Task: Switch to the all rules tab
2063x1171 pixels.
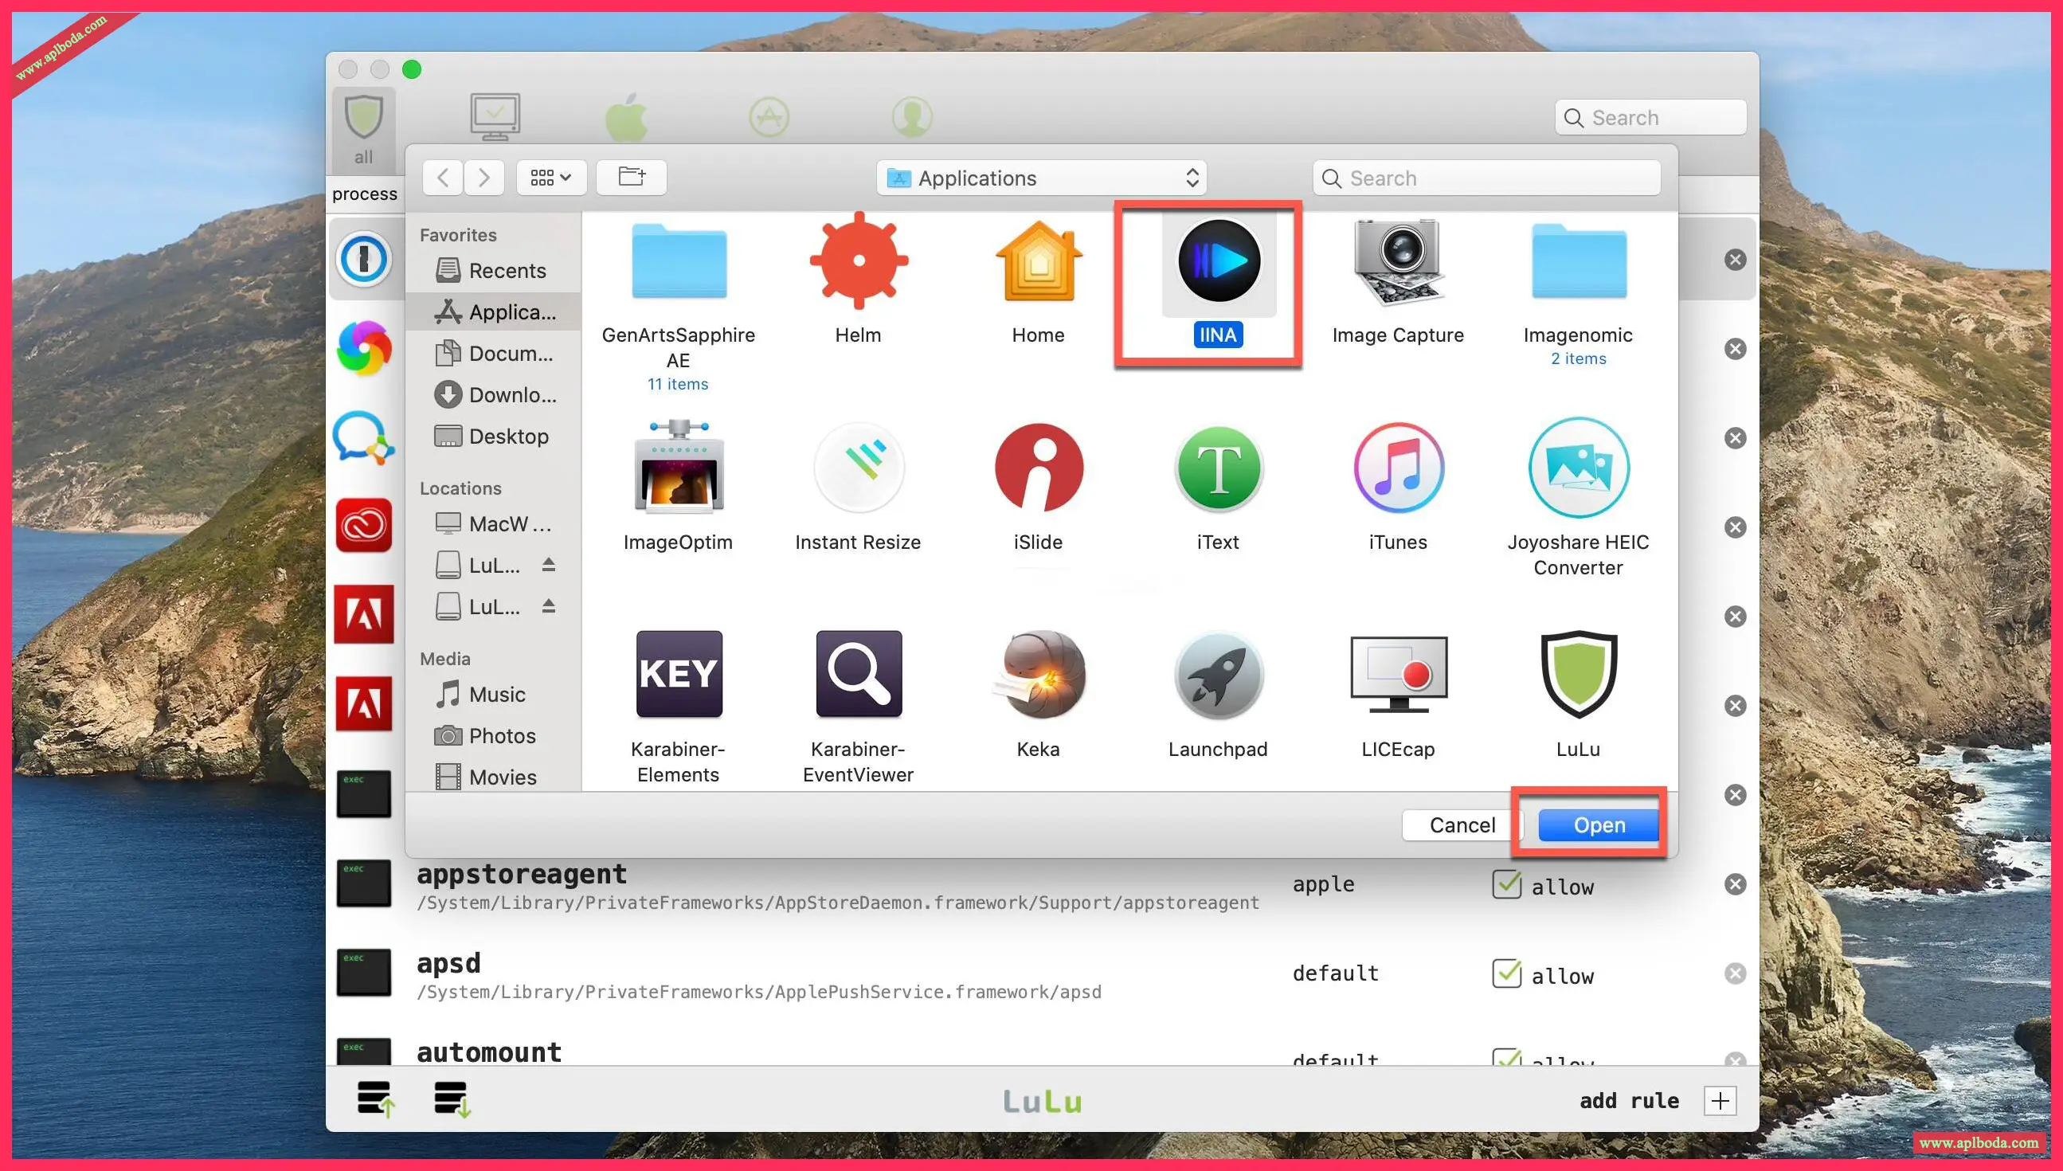Action: pyautogui.click(x=363, y=129)
